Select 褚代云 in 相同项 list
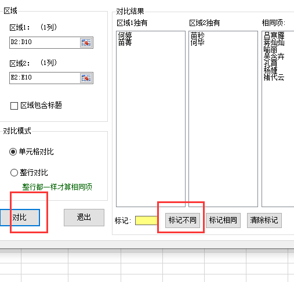The width and height of the screenshot is (294, 282). coord(274,77)
